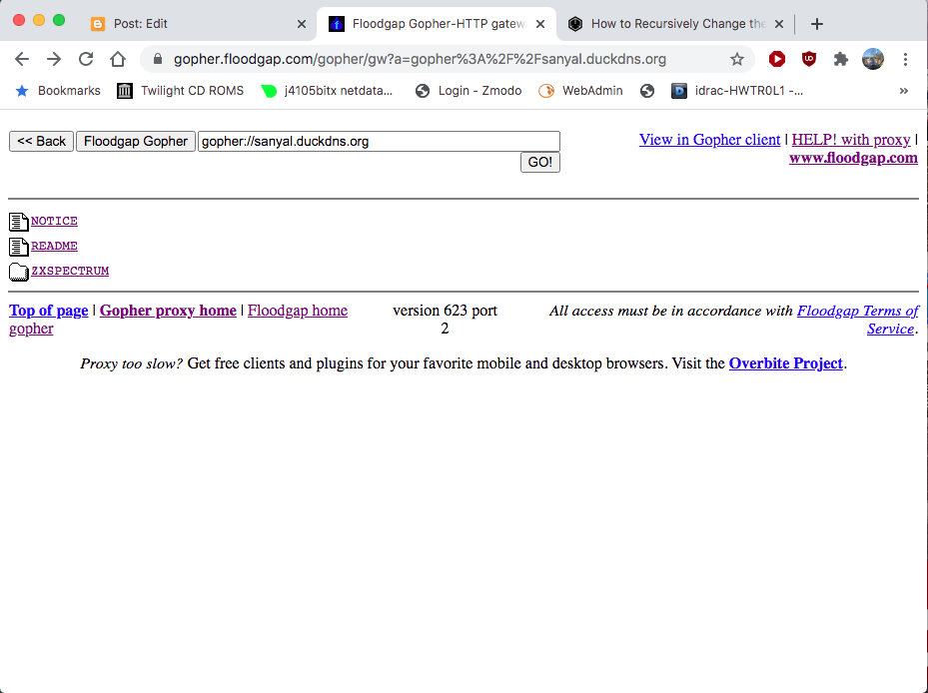Click inside the gopher URL input field
Screen dimensions: 928x693
(x=379, y=140)
